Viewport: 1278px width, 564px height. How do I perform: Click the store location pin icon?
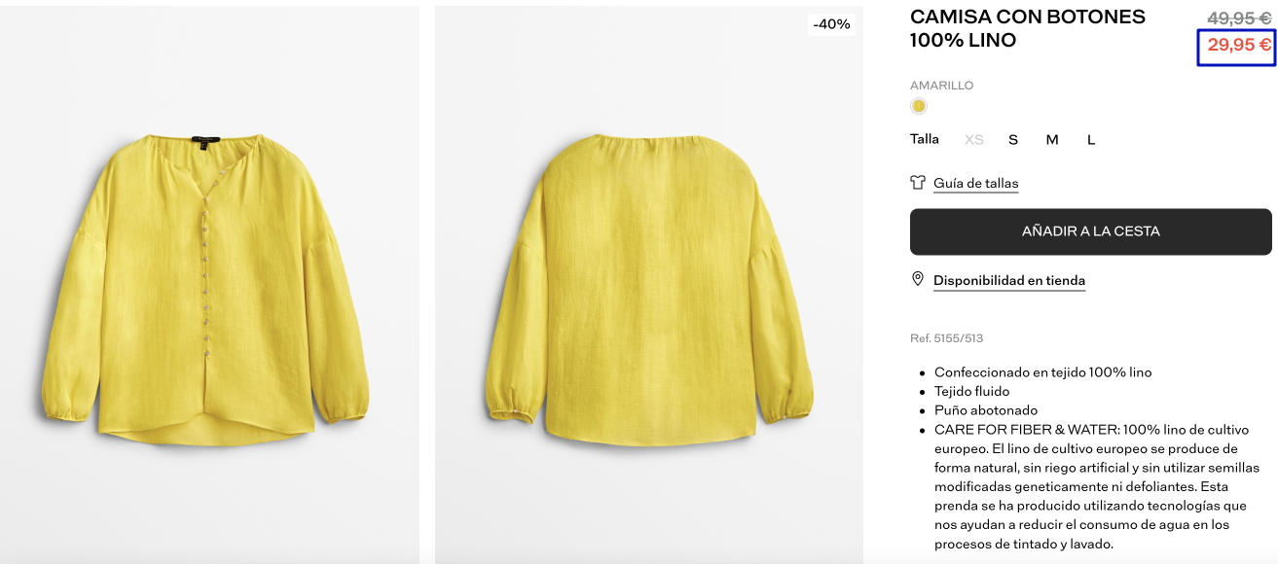coord(917,279)
